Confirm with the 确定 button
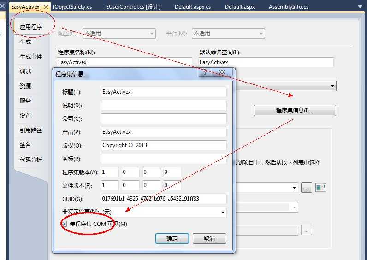This screenshot has width=367, height=260. coord(172,238)
